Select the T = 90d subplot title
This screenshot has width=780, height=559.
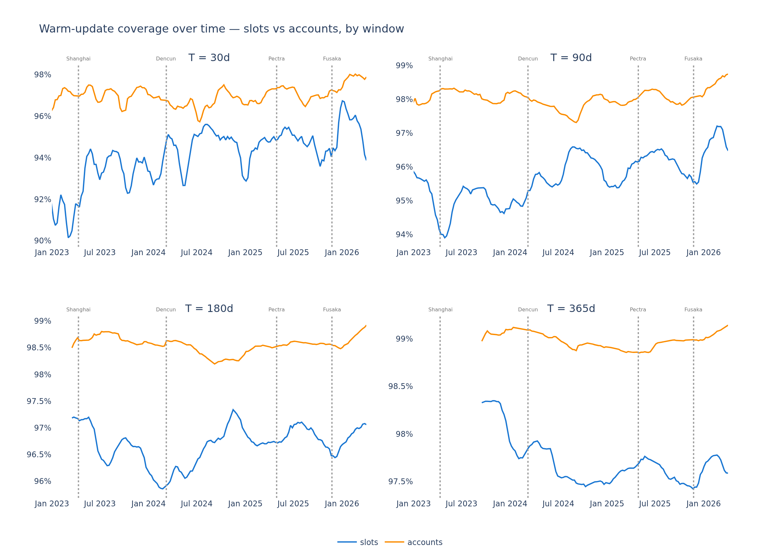(x=571, y=58)
